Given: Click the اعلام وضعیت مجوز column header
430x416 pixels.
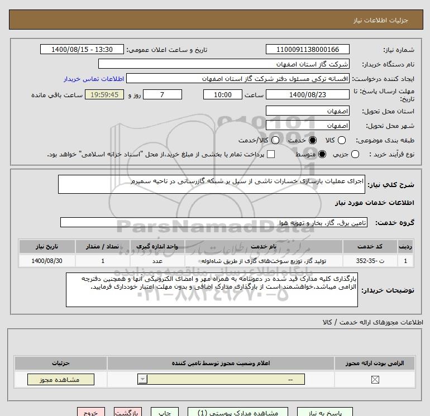Looking at the screenshot, I should pos(221,363).
